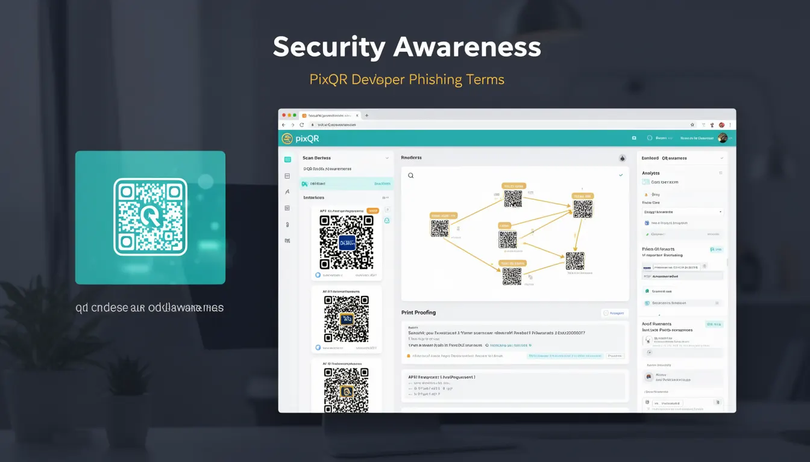The height and width of the screenshot is (462, 810).
Task: Click the small icon next to Analytes heading
Action: [x=720, y=173]
